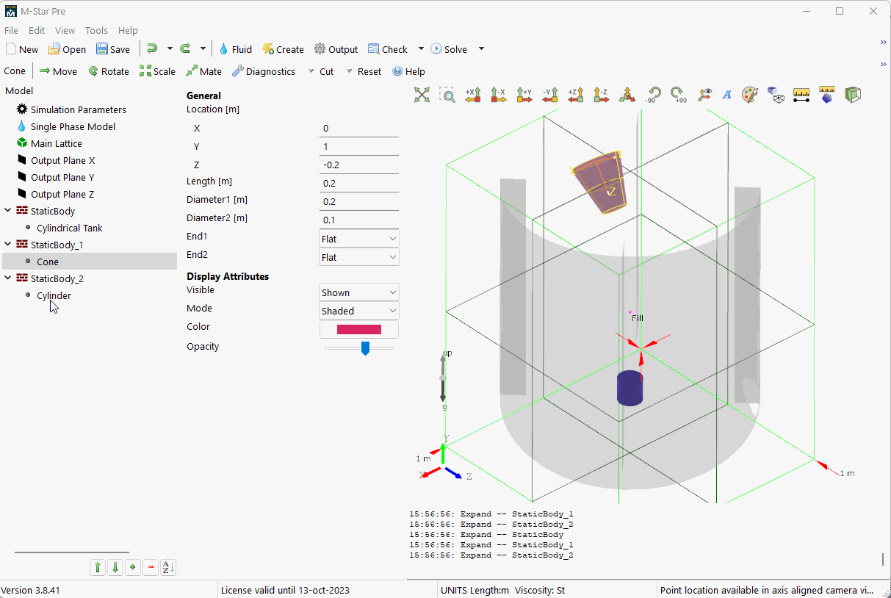This screenshot has width=891, height=598.
Task: Toggle shaded/wireframe cube display icon
Action: 776,94
